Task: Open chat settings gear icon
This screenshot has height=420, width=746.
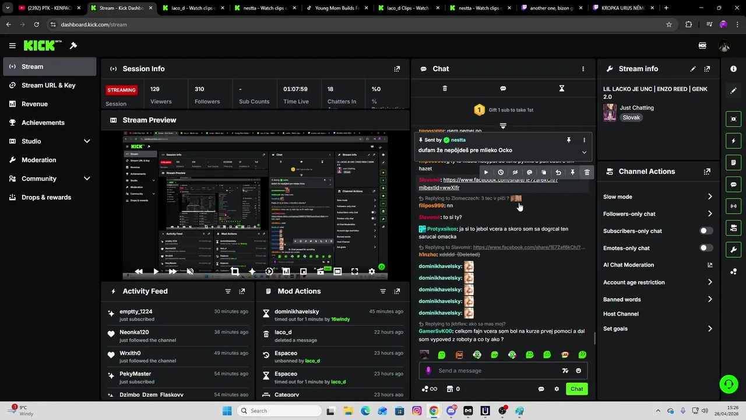Action: (x=557, y=389)
